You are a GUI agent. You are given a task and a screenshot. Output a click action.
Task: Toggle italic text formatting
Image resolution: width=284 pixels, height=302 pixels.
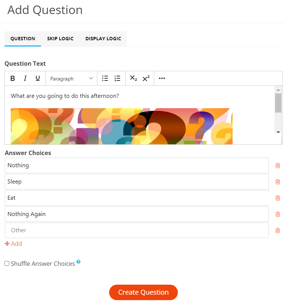pyautogui.click(x=25, y=78)
